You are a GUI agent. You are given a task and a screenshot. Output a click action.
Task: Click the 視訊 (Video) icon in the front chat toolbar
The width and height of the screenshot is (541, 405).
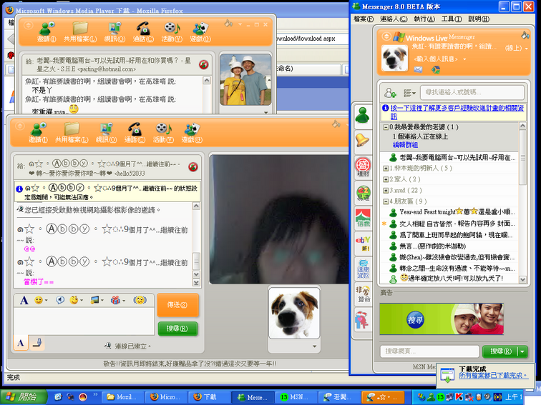pos(107,133)
